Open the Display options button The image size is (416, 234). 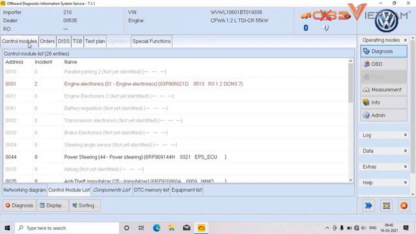pyautogui.click(x=53, y=205)
